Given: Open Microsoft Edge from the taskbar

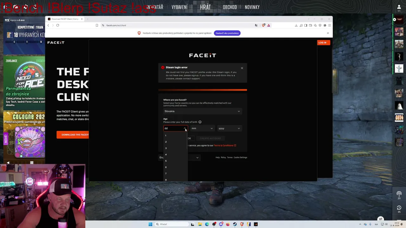Looking at the screenshot, I should (207, 224).
